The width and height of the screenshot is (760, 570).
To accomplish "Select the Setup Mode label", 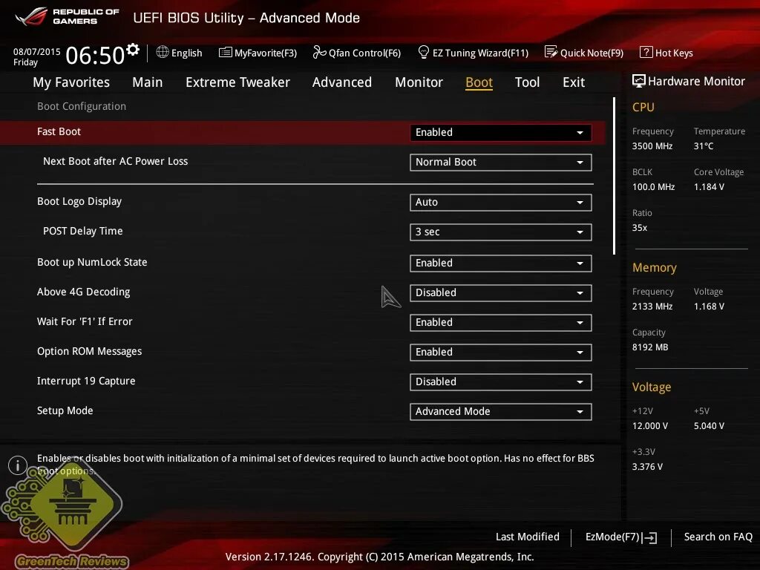I will tap(65, 410).
